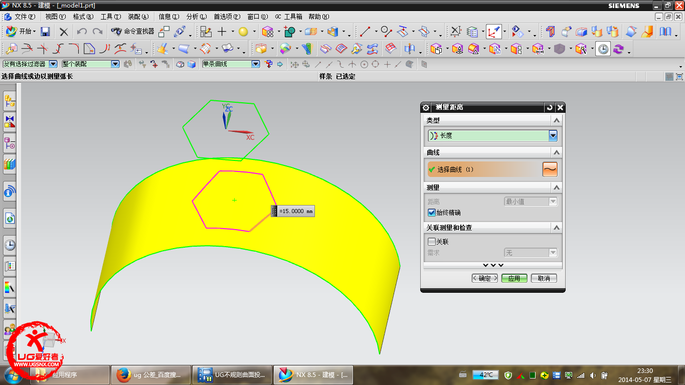Open the System Materials color sidebar icon

pyautogui.click(x=10, y=287)
